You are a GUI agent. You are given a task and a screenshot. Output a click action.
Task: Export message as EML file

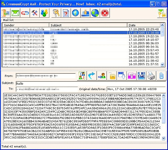point(141,76)
